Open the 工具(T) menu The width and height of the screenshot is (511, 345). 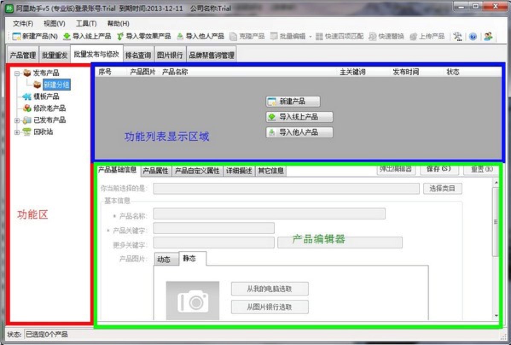click(x=86, y=23)
